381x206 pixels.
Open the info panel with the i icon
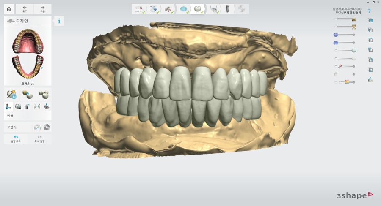click(59, 21)
